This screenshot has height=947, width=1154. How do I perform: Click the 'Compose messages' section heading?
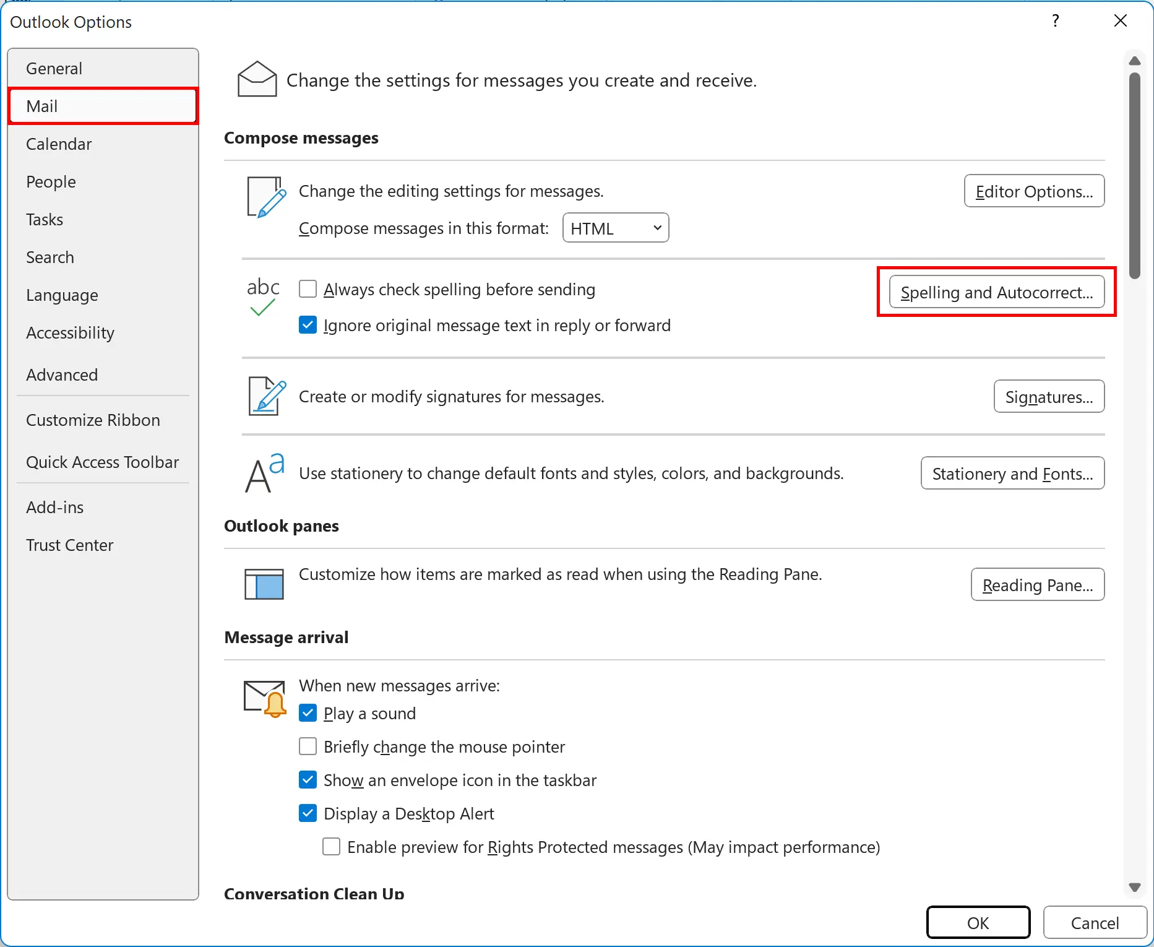(301, 137)
